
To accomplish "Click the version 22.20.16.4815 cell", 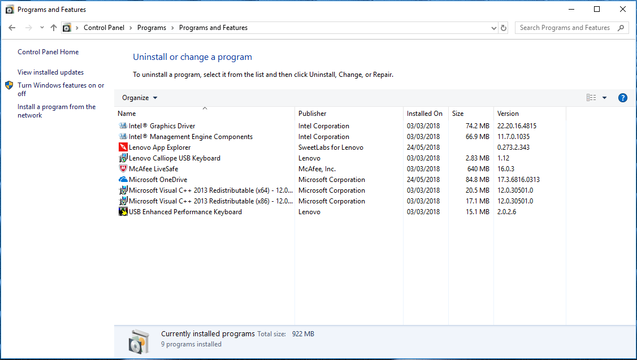I will [517, 126].
